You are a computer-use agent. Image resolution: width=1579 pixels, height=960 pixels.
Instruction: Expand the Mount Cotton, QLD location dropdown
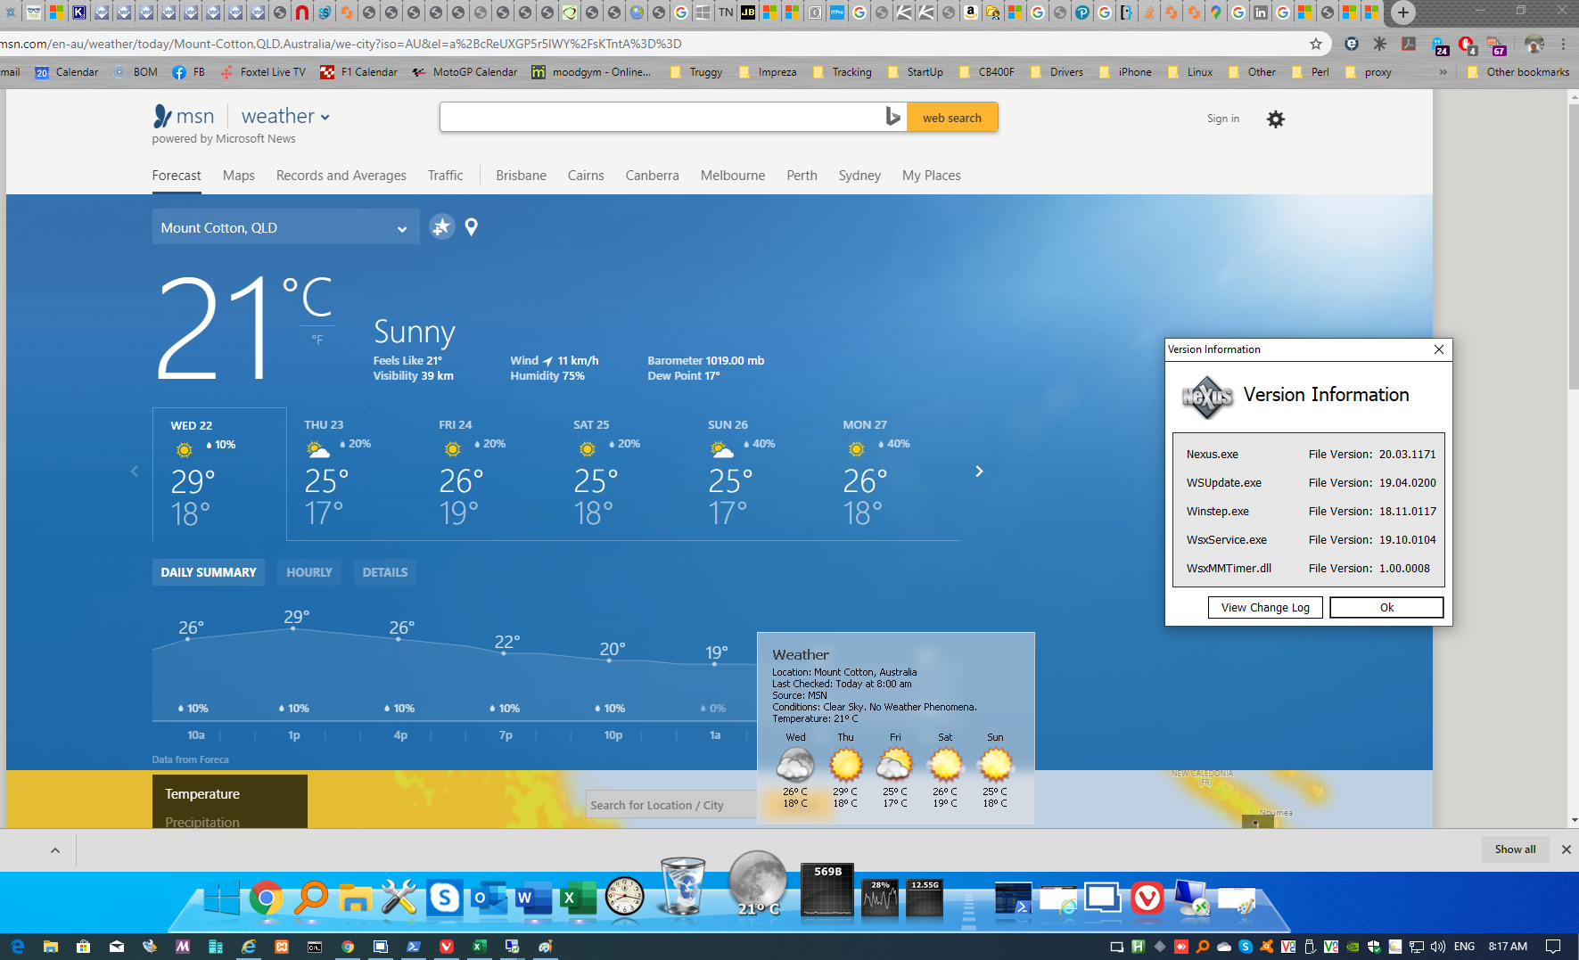(x=401, y=228)
